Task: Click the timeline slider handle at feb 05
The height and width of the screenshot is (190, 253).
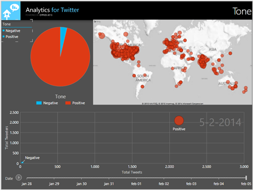Action: pos(246,178)
